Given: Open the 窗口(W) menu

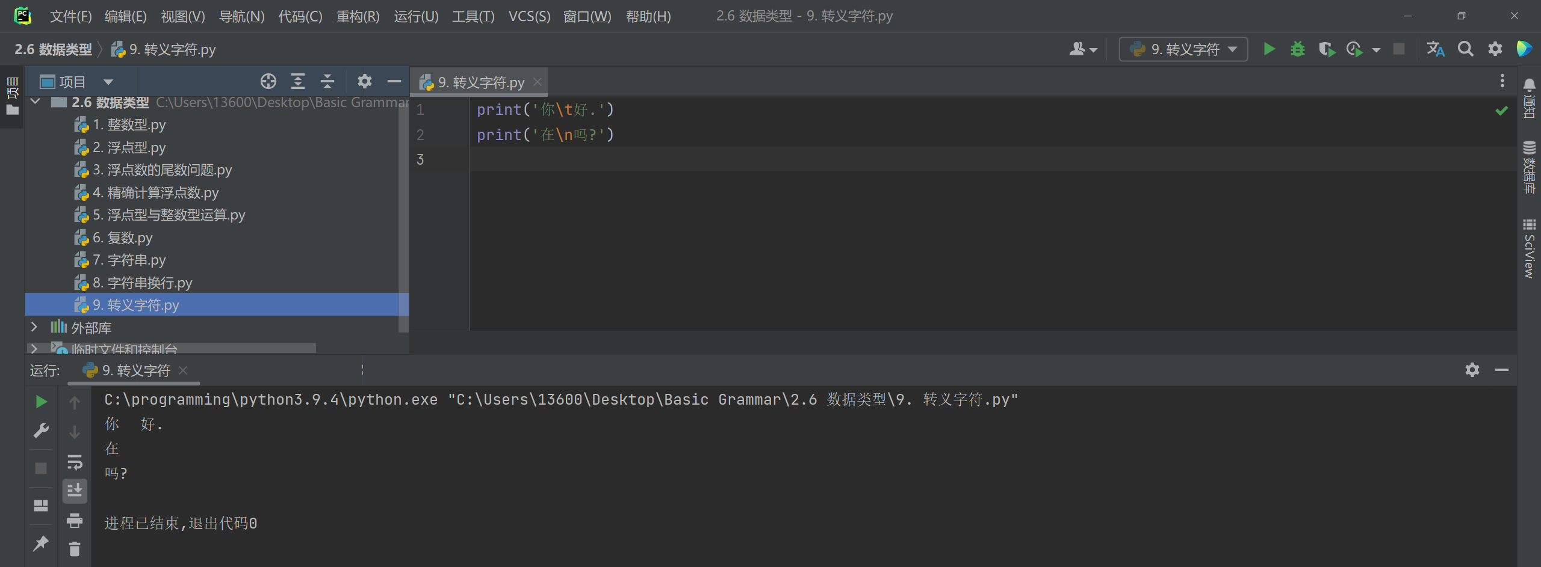Looking at the screenshot, I should pyautogui.click(x=587, y=16).
